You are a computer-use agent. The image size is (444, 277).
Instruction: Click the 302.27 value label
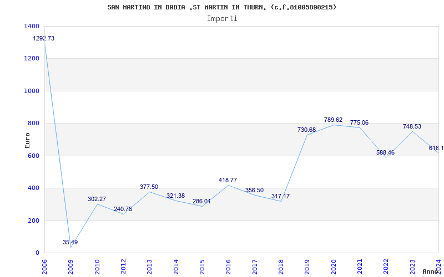click(97, 199)
